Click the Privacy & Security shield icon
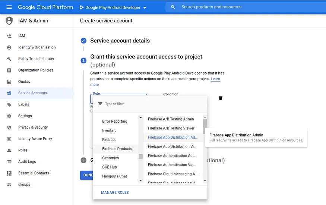 point(9,127)
